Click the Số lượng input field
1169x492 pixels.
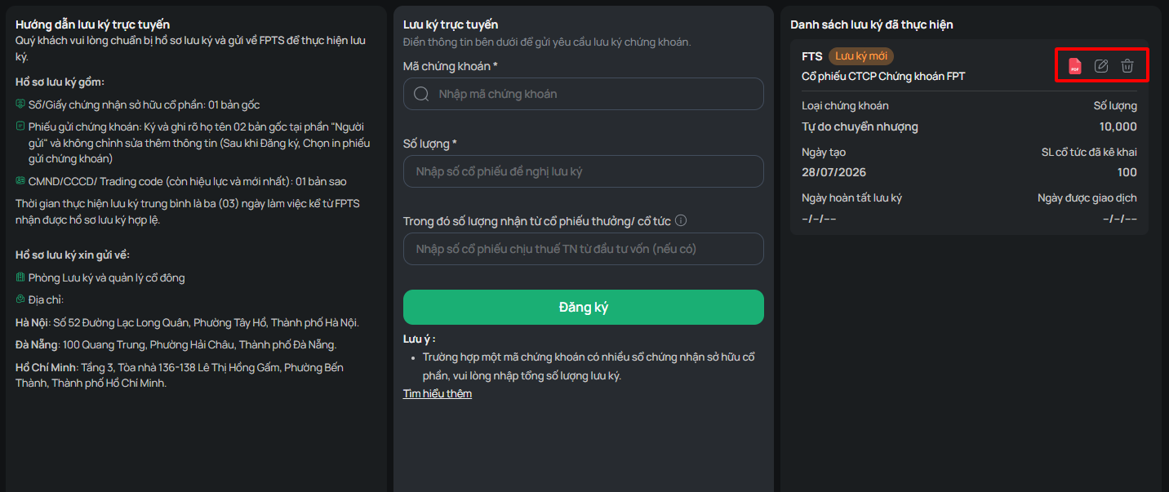[584, 171]
